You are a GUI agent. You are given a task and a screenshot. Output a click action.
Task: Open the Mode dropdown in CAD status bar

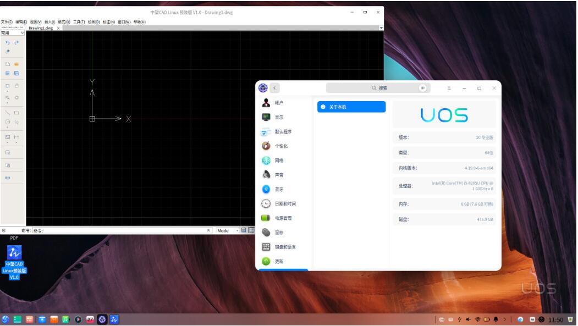[228, 230]
